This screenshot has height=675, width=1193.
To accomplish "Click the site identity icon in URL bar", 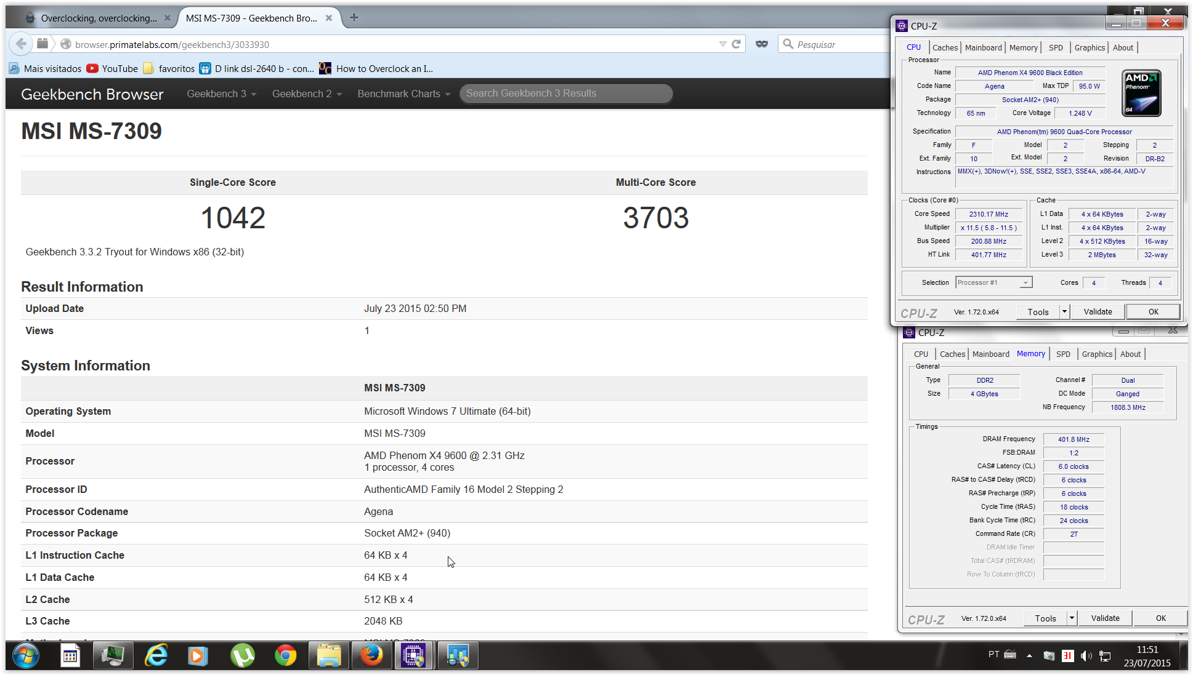I will (66, 44).
